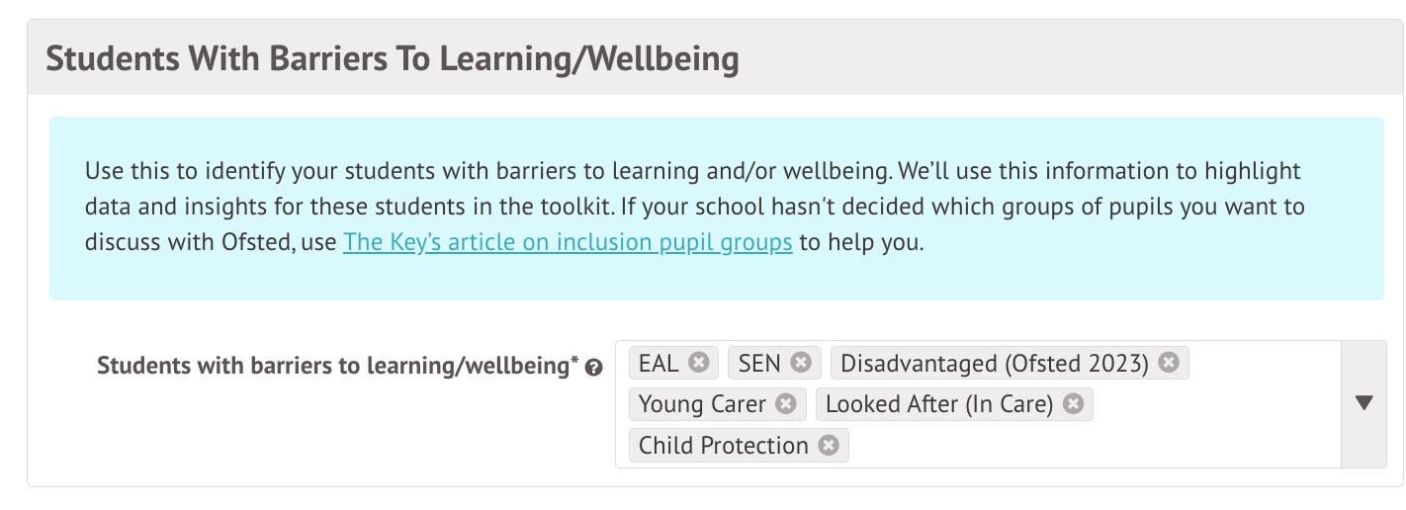Click the Child Protection tag label
Viewport: 1406px width, 510px height.
[x=723, y=445]
